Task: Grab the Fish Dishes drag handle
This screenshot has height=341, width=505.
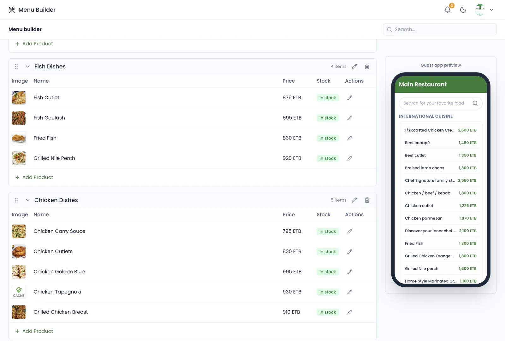Action: [16, 67]
